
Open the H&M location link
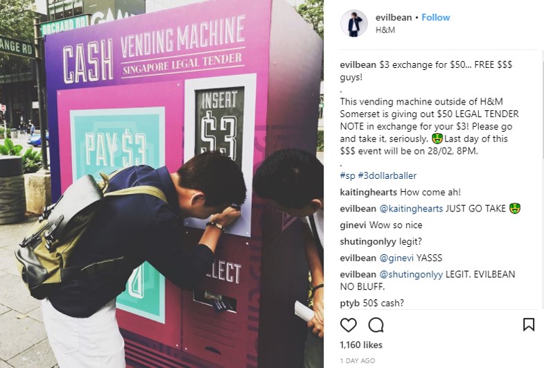385,30
